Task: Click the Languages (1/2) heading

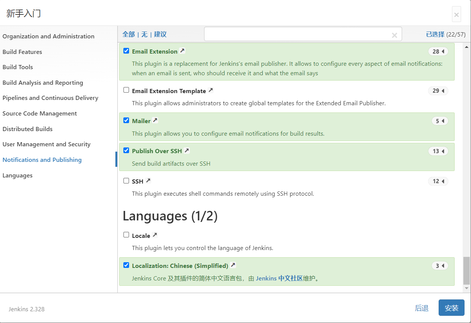Action: (170, 216)
